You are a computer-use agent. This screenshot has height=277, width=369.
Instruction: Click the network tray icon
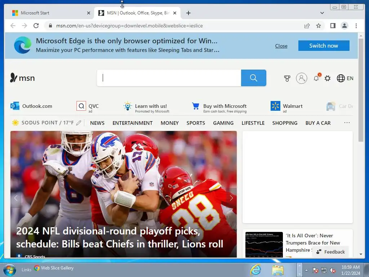click(x=324, y=270)
